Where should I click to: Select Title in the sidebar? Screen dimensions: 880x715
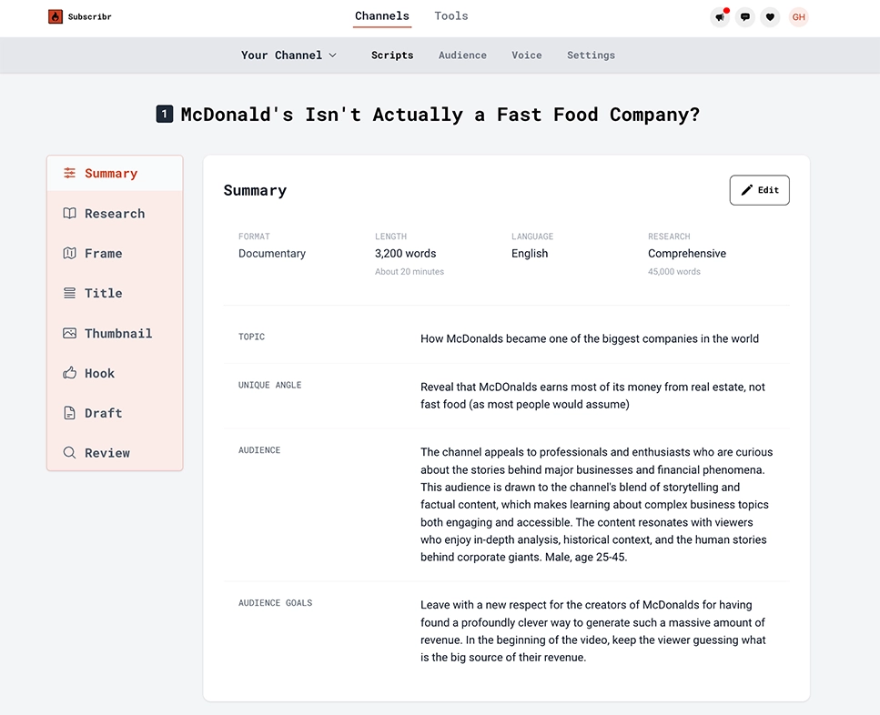pyautogui.click(x=115, y=293)
